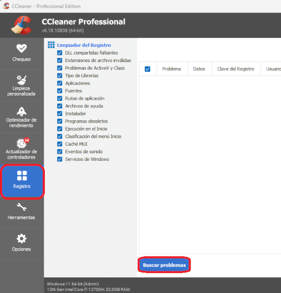Toggle Tipo de Librerías checkbox
This screenshot has height=293, width=281.
[59, 76]
